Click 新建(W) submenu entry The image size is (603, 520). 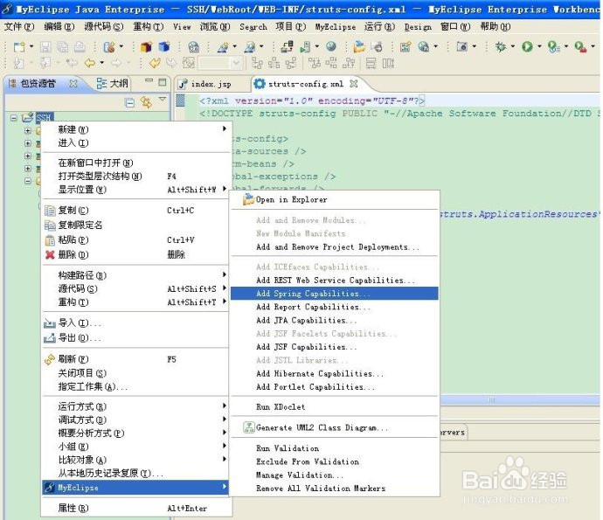135,129
